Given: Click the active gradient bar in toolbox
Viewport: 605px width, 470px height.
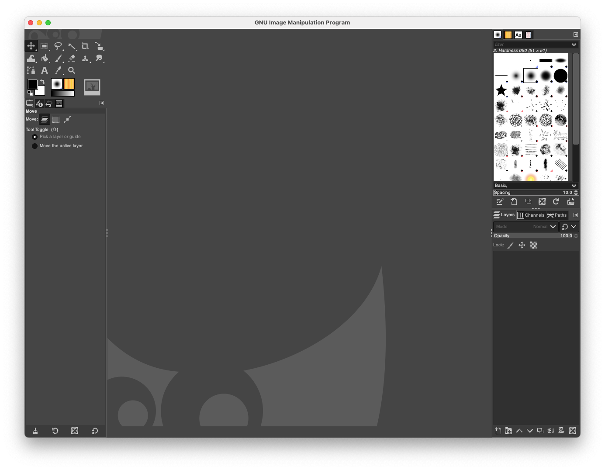Looking at the screenshot, I should 63,93.
